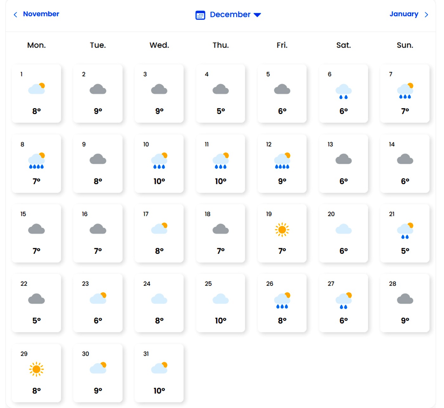Click the sunny icon on December 19

(282, 229)
